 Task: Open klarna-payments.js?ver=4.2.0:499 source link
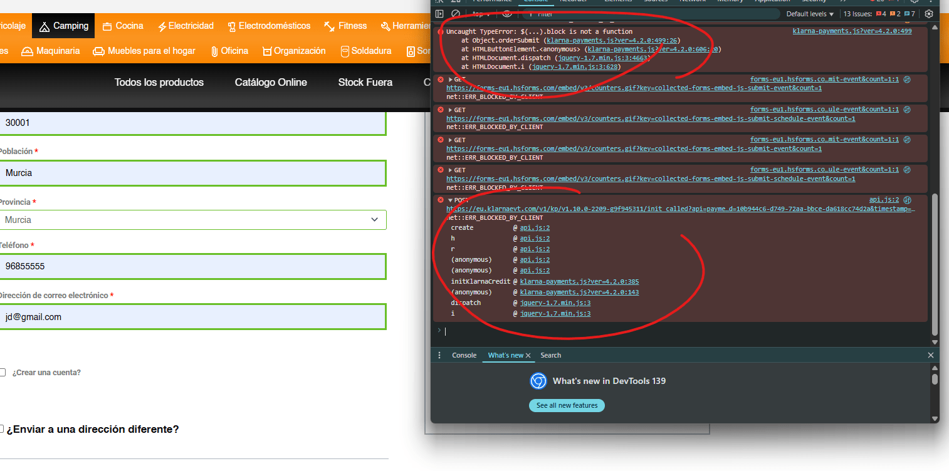click(851, 31)
